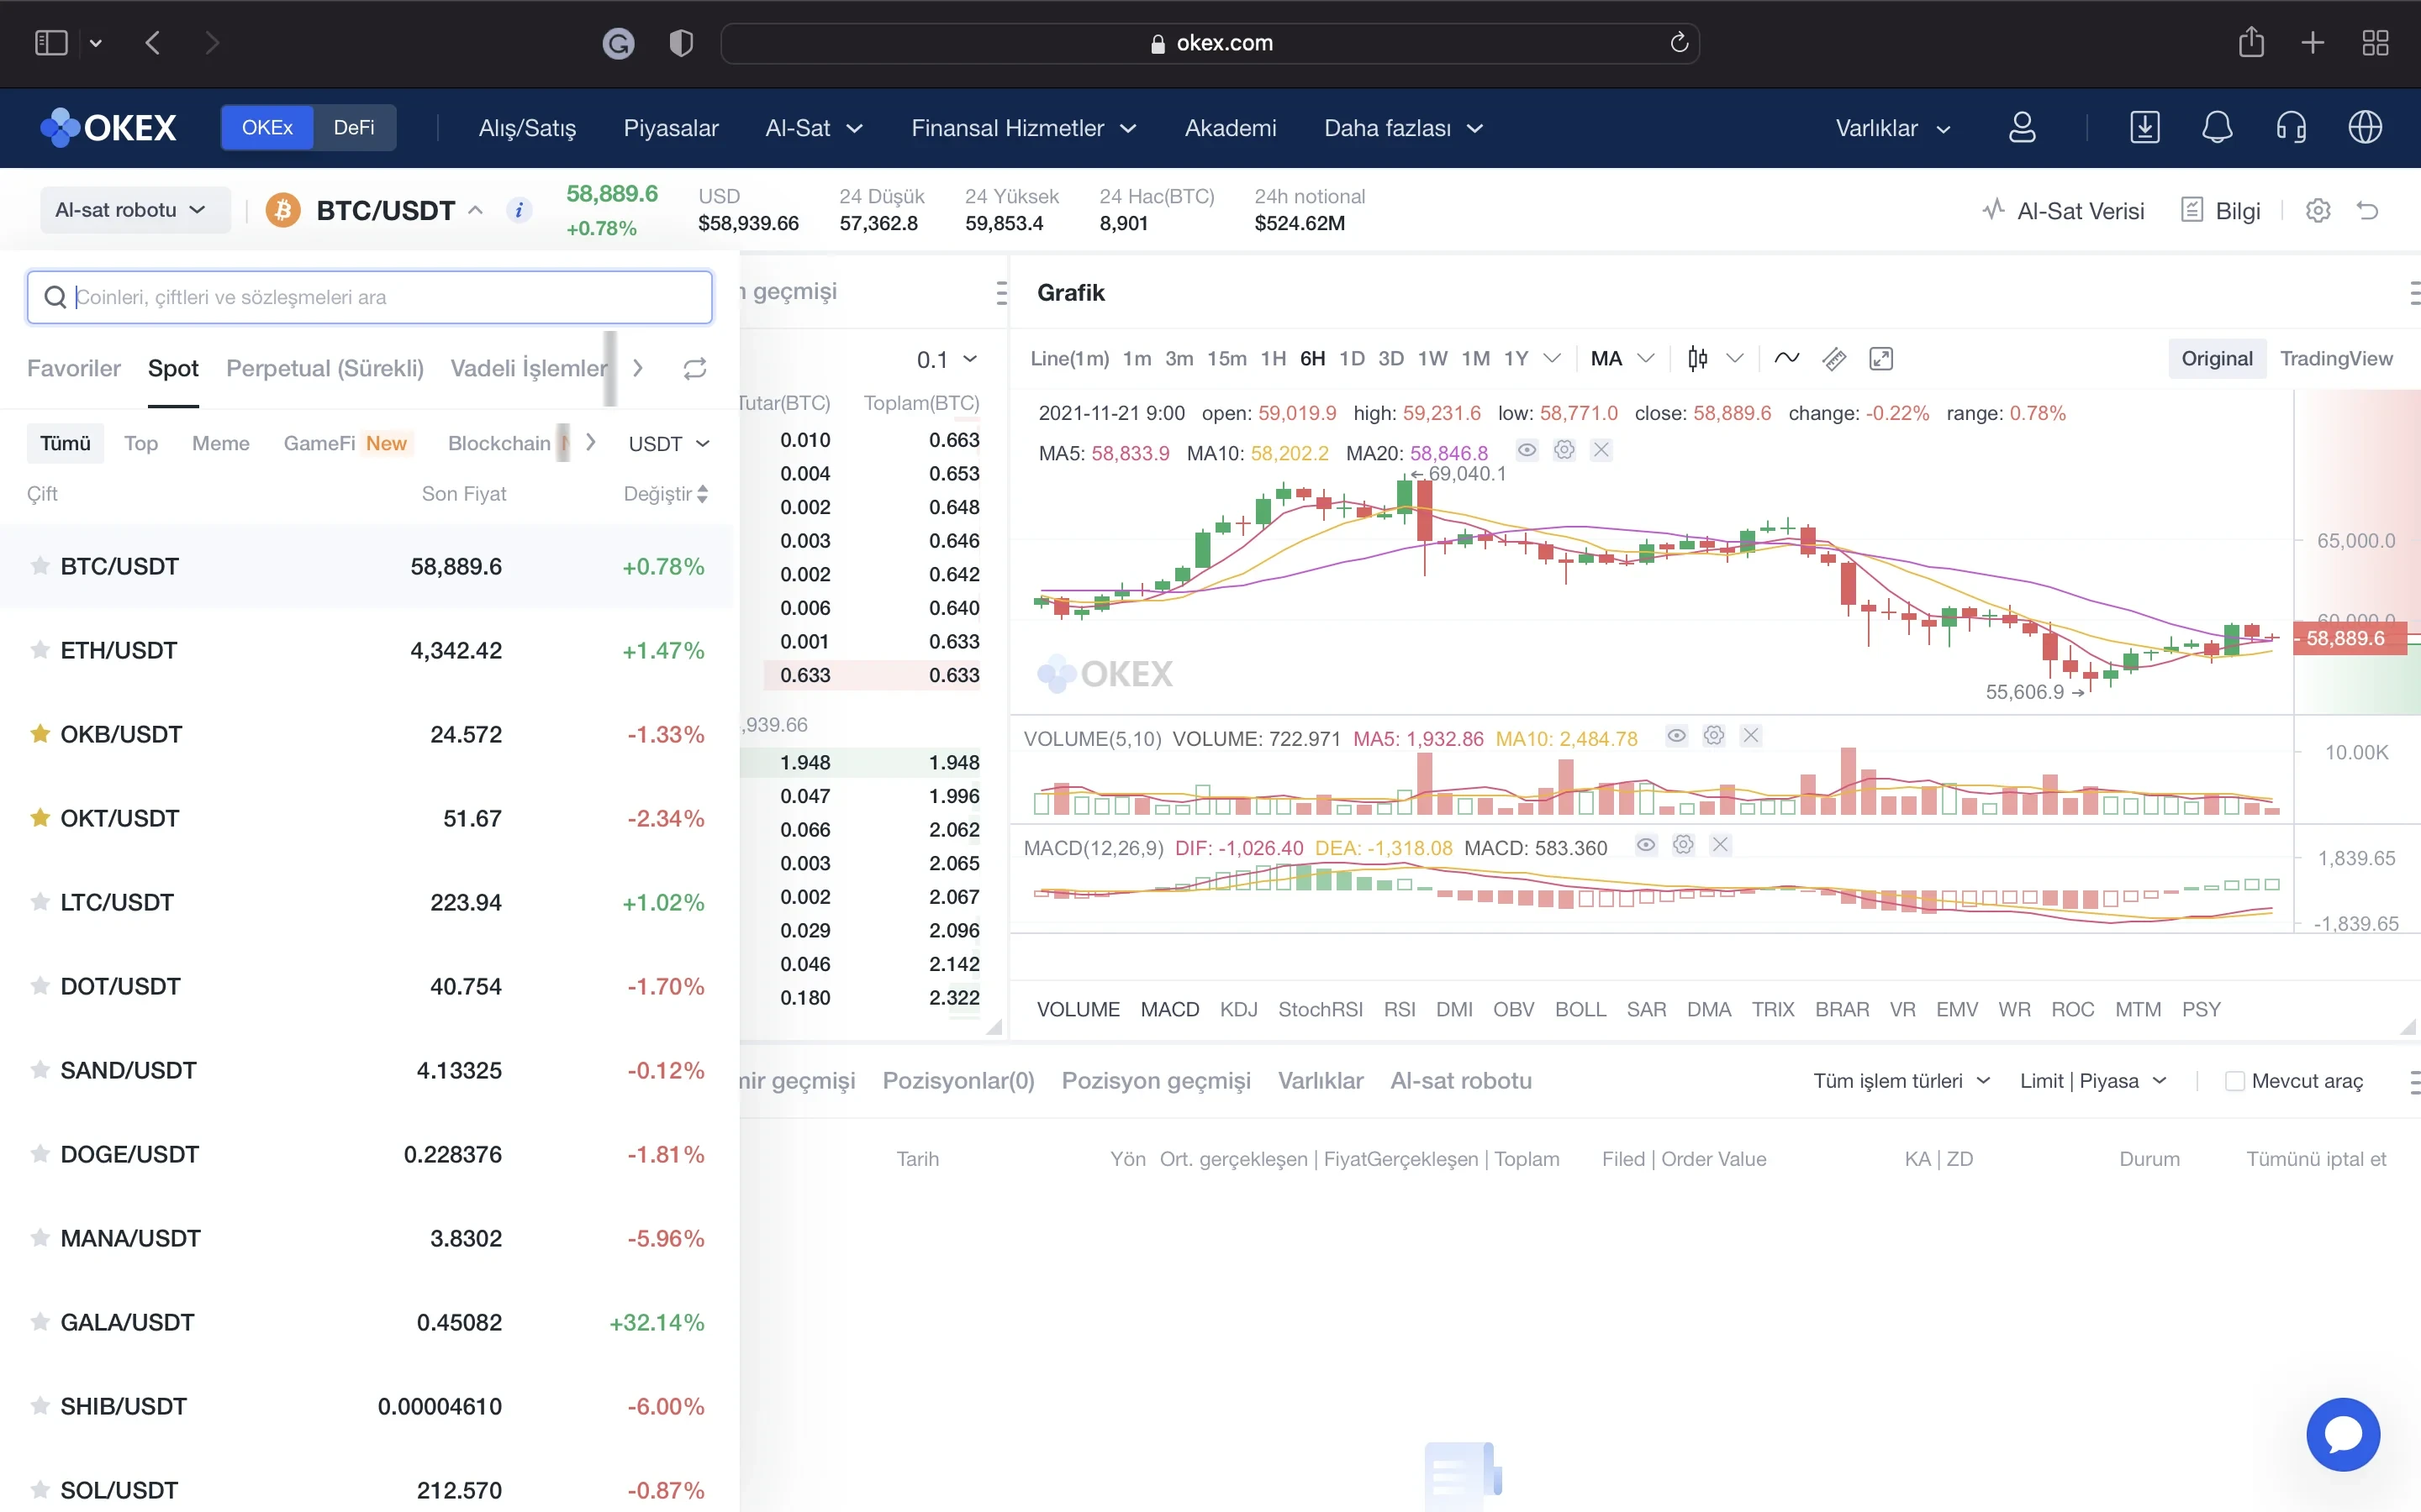
Task: Open the Akademi link
Action: (1231, 128)
